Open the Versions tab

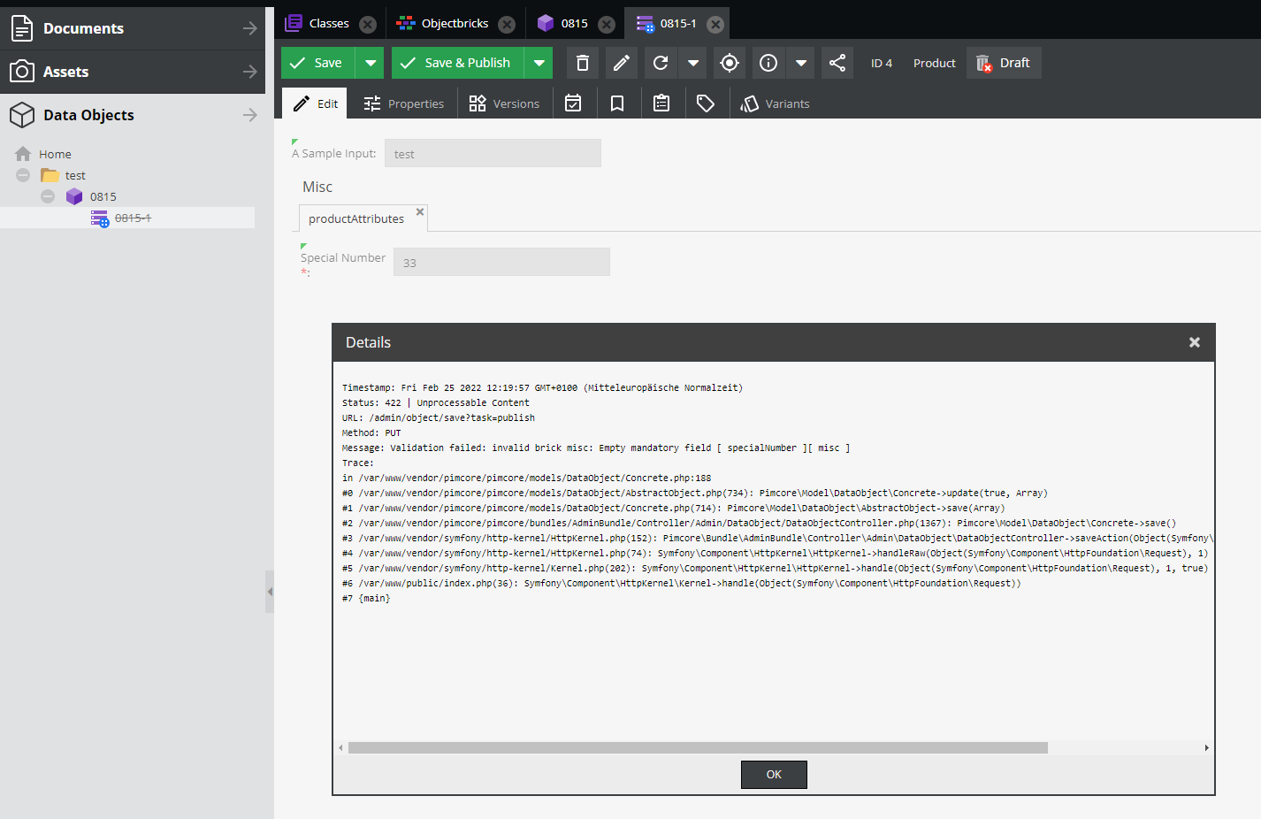tap(504, 103)
